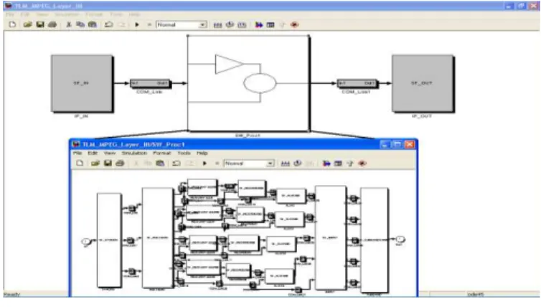Select the SF_OUT block in main model

click(423, 83)
